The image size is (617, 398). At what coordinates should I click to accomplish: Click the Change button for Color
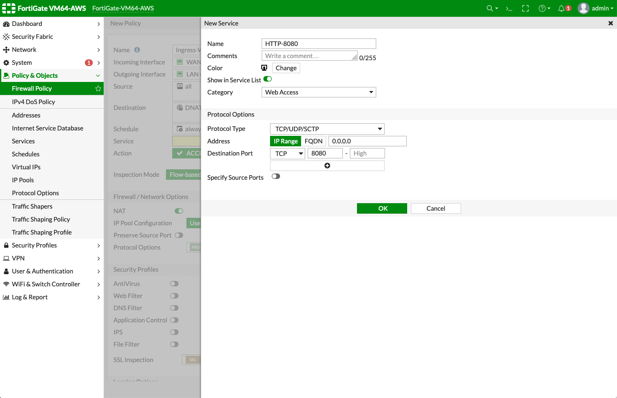tap(286, 67)
